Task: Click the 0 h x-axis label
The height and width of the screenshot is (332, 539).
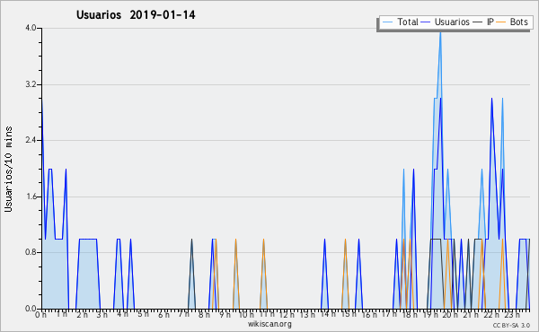Action: [41, 315]
